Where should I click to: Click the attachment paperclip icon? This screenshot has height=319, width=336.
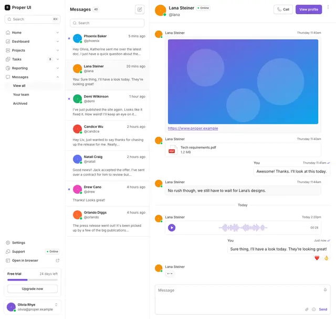point(307,310)
